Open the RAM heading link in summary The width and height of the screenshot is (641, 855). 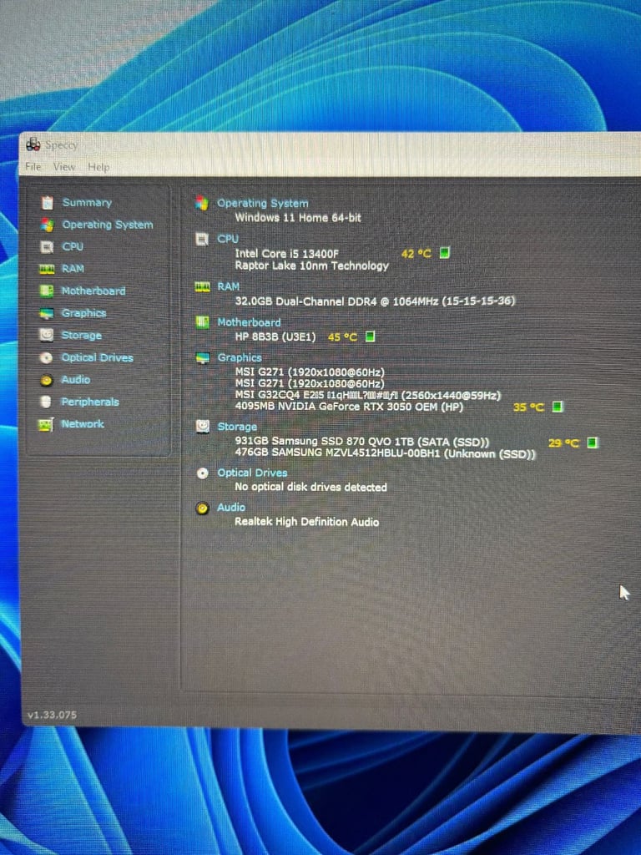[229, 286]
